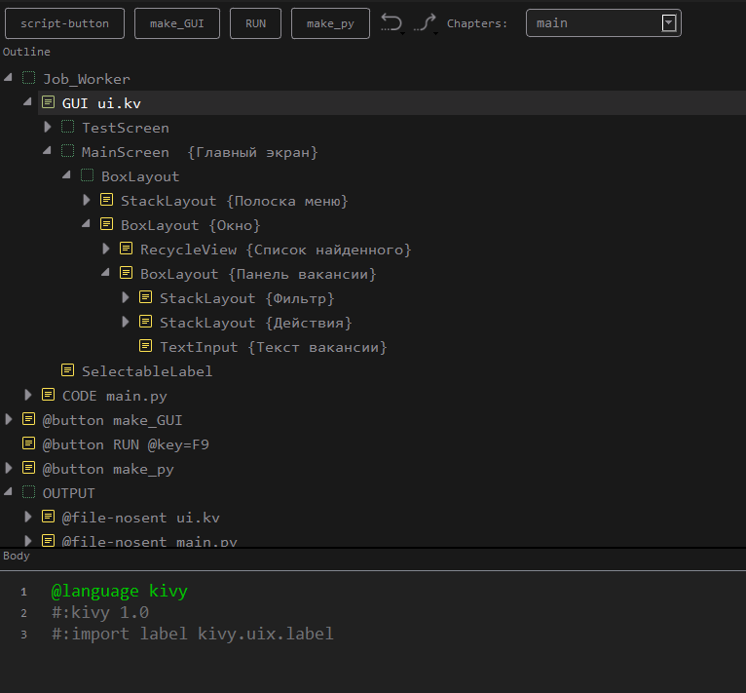Click the RecycleView node icon box

pos(126,249)
